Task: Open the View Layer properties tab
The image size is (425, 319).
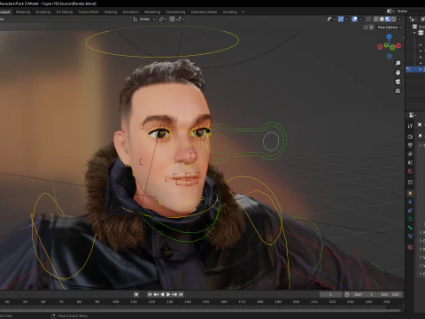Action: pos(410,154)
